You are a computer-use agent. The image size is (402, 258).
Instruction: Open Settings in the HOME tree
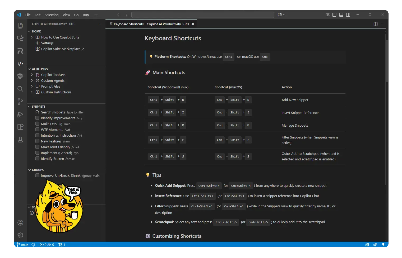click(47, 43)
